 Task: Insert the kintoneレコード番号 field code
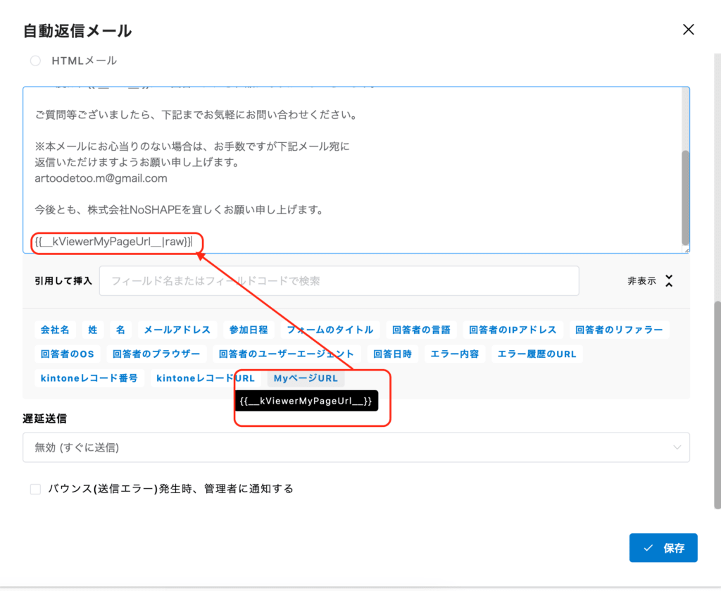89,378
